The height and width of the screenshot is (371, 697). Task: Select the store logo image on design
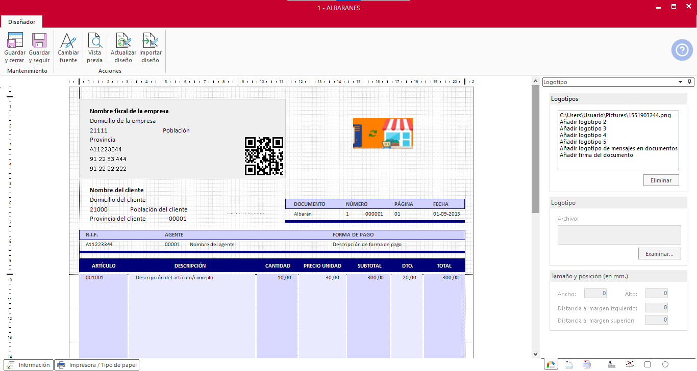[383, 134]
